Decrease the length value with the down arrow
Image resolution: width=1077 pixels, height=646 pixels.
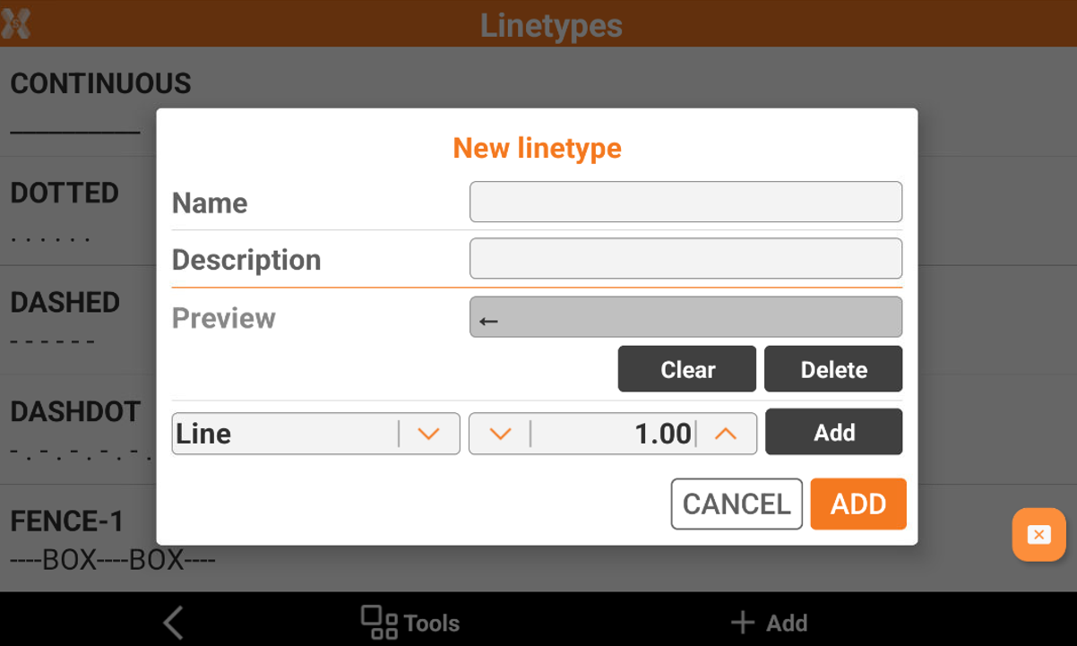click(500, 434)
